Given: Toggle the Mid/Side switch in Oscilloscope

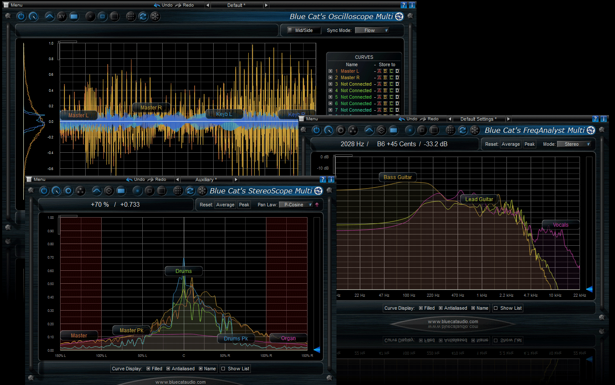Looking at the screenshot, I should pyautogui.click(x=290, y=30).
